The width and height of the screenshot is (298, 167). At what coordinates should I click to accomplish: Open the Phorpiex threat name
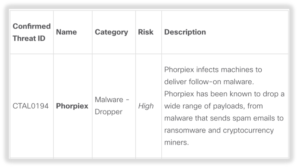72,106
